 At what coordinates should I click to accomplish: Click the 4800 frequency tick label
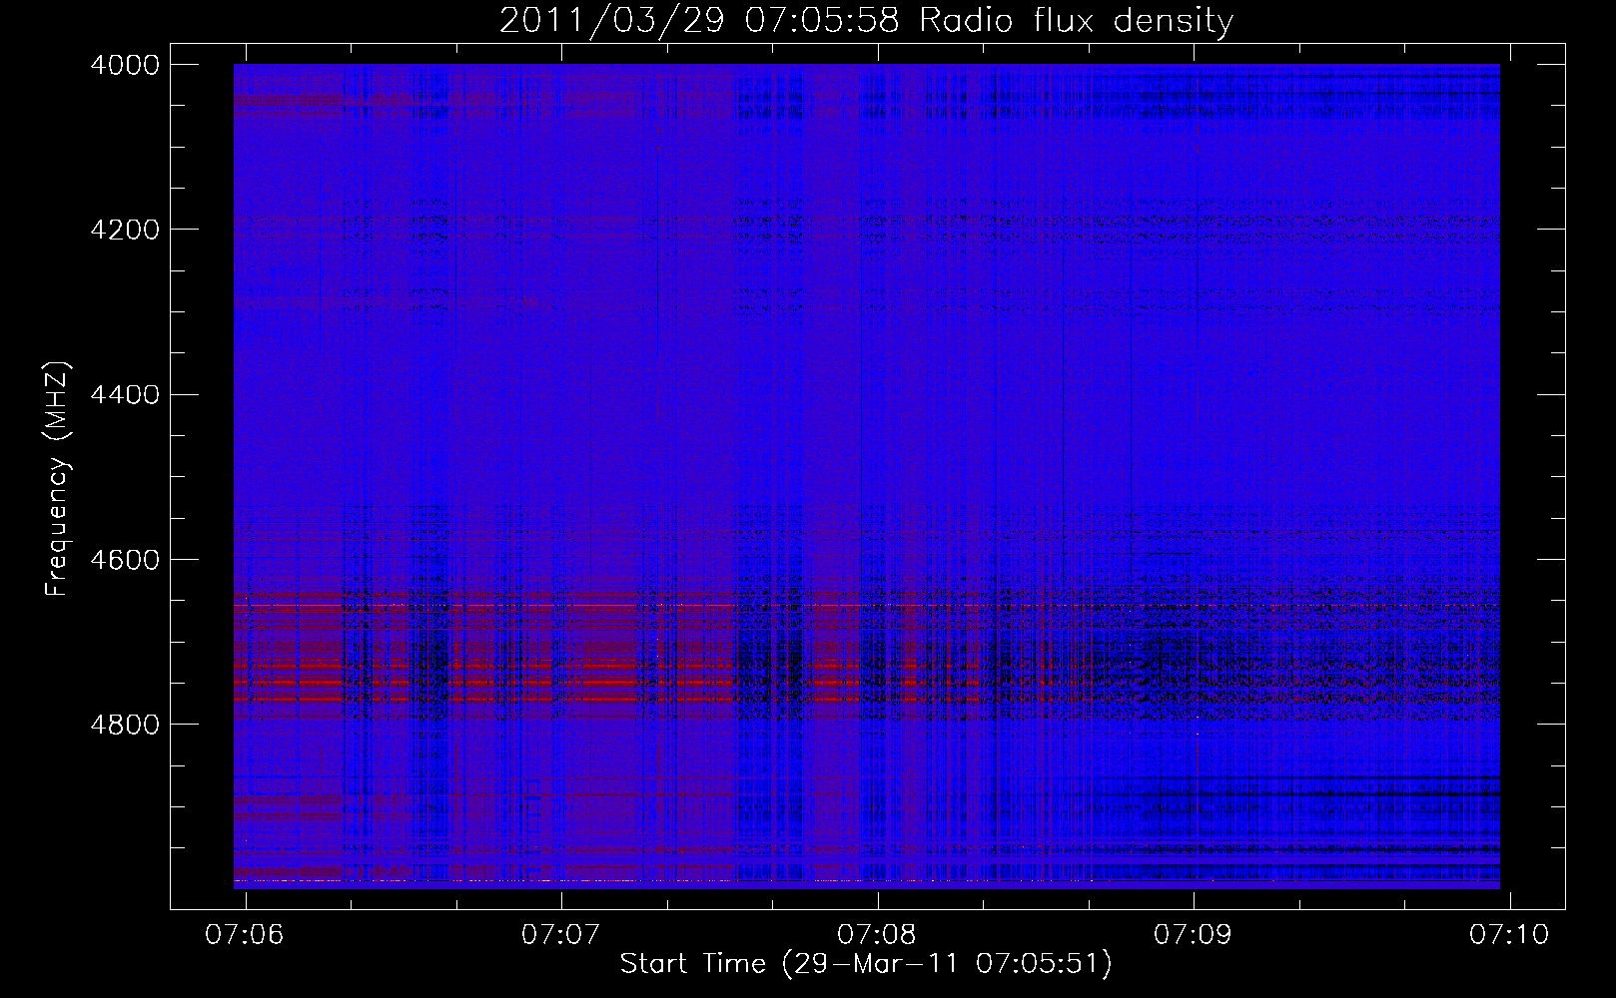(125, 724)
